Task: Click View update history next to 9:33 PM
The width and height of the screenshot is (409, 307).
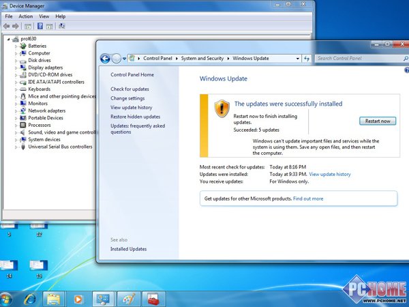Action: [x=330, y=175]
